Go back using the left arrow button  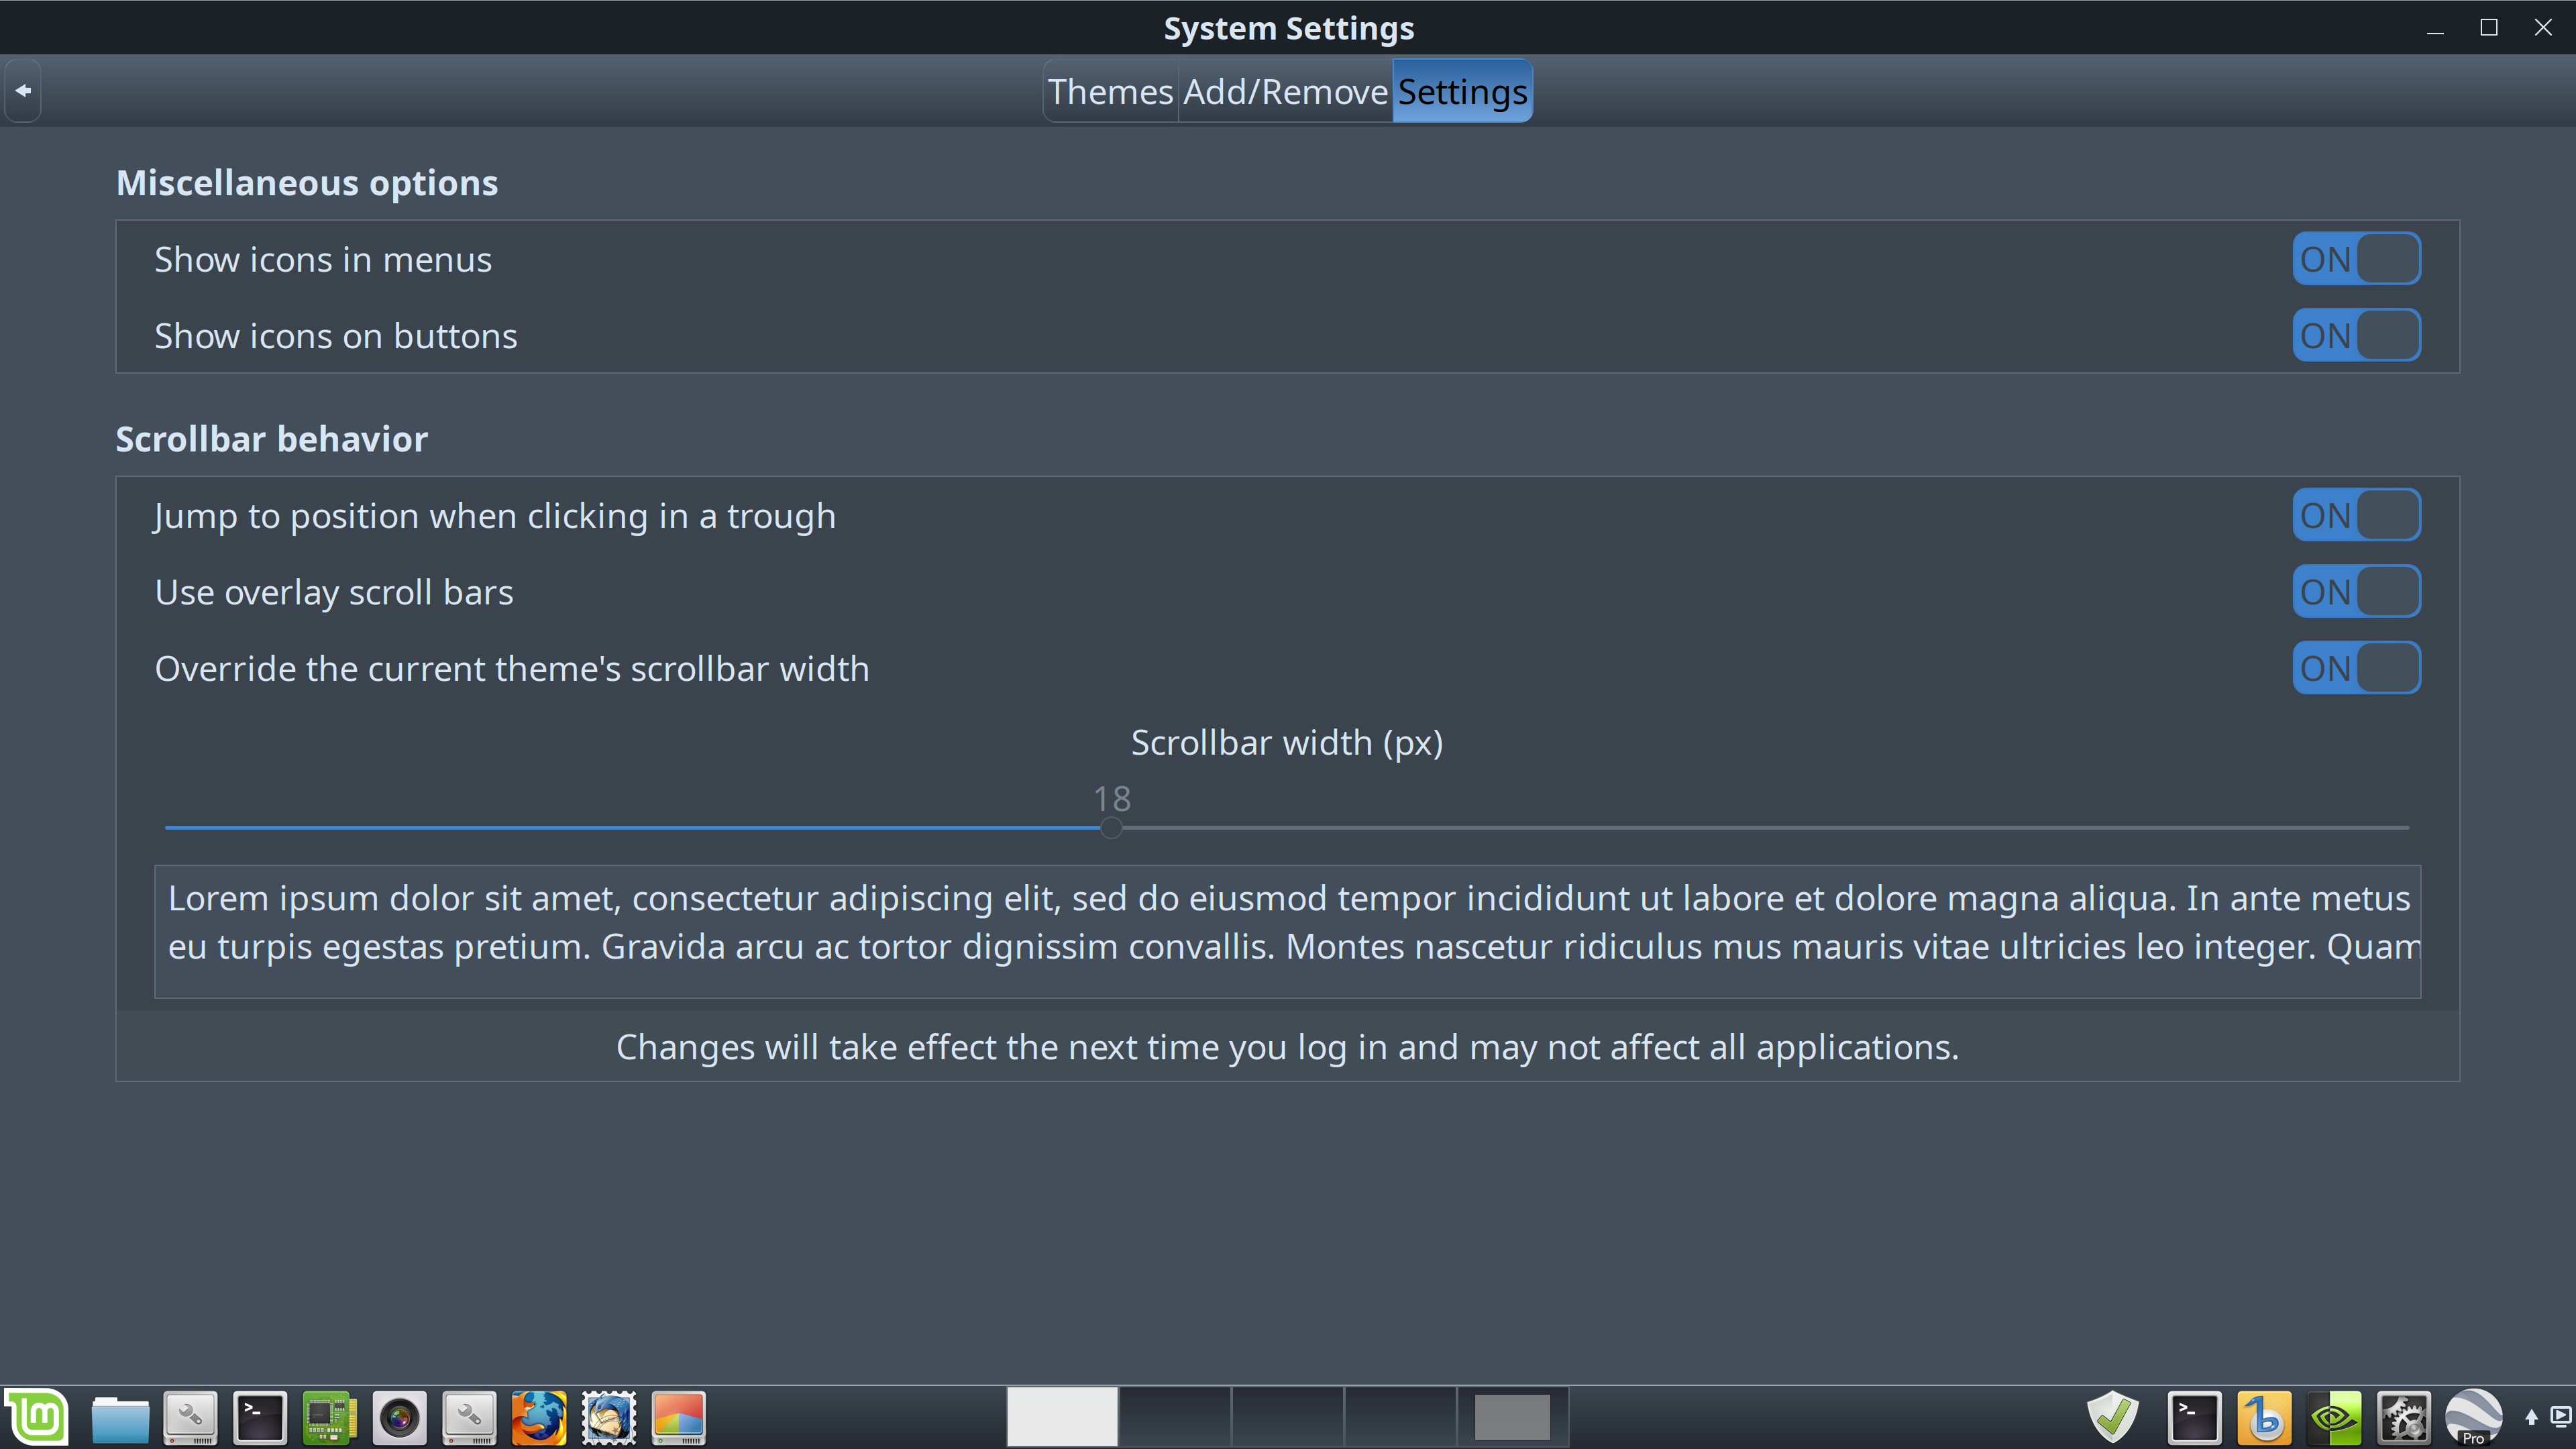tap(22, 91)
